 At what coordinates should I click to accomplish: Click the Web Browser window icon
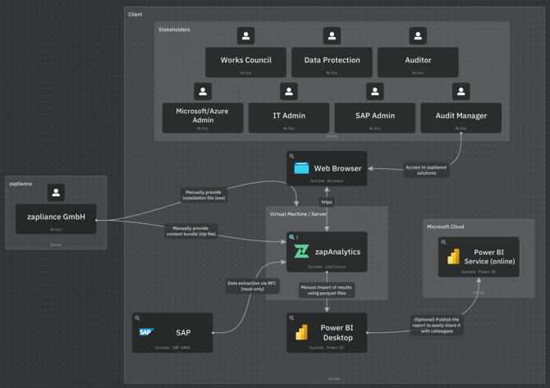tap(301, 168)
